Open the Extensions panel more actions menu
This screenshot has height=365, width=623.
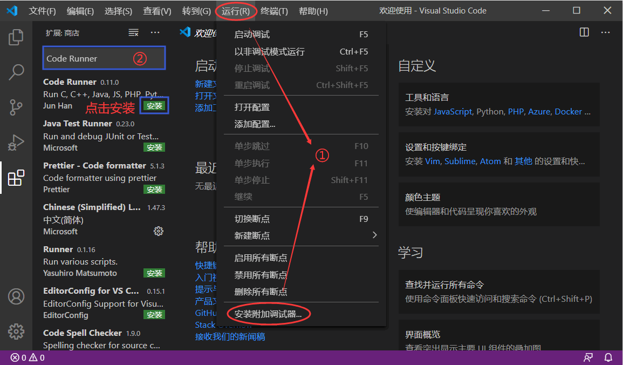(x=155, y=32)
